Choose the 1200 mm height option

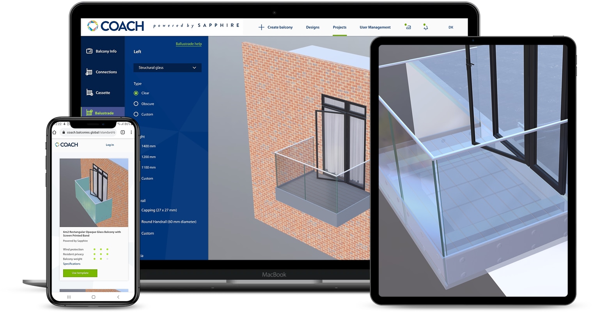click(x=148, y=157)
